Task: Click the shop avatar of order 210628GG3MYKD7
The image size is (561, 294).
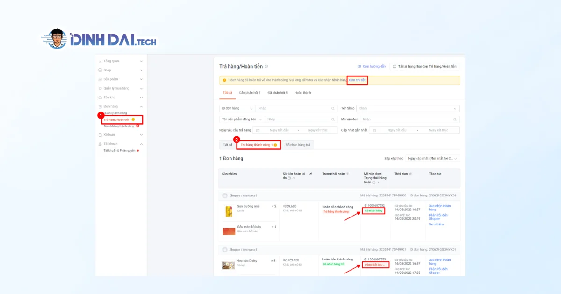Action: [x=225, y=250]
